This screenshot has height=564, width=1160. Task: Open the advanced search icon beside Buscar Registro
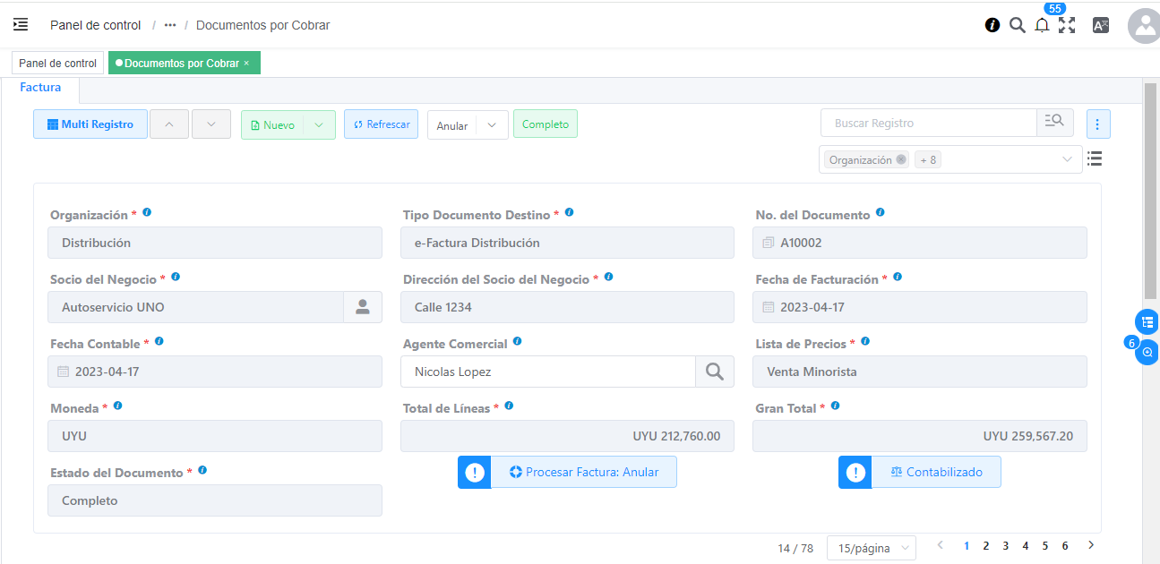[x=1054, y=123]
